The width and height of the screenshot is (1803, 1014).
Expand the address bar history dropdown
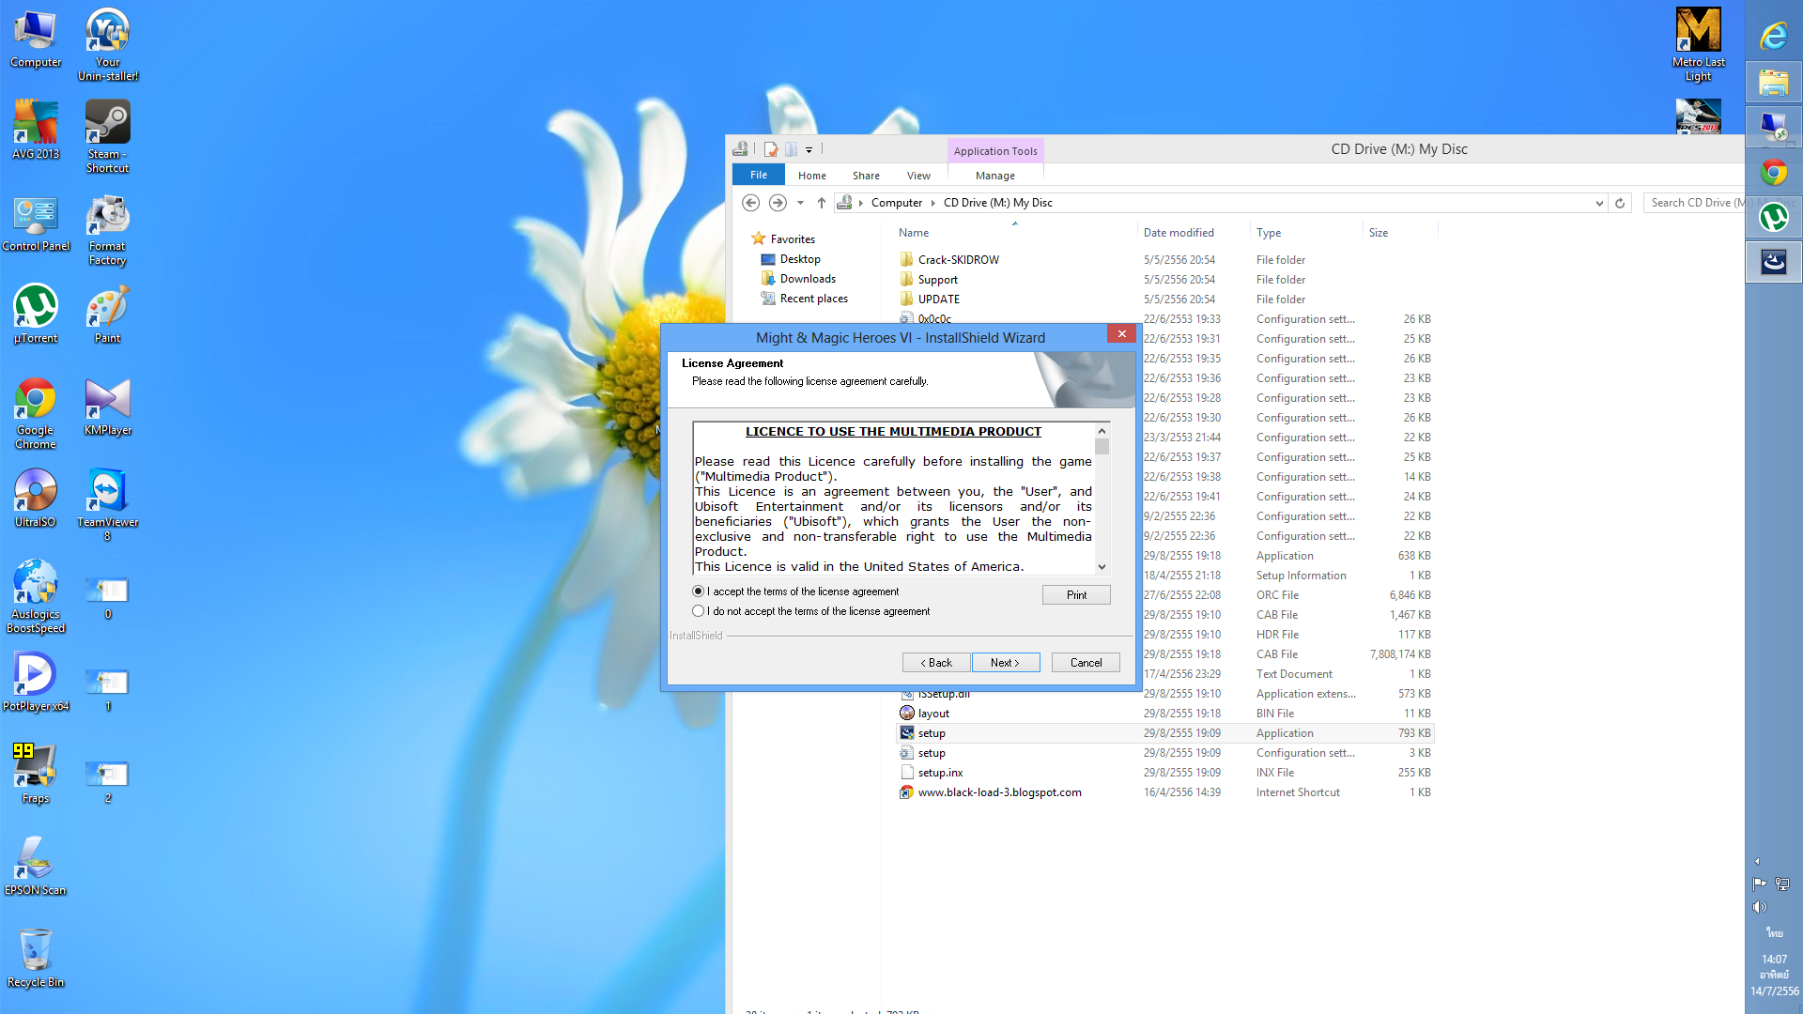(1599, 203)
